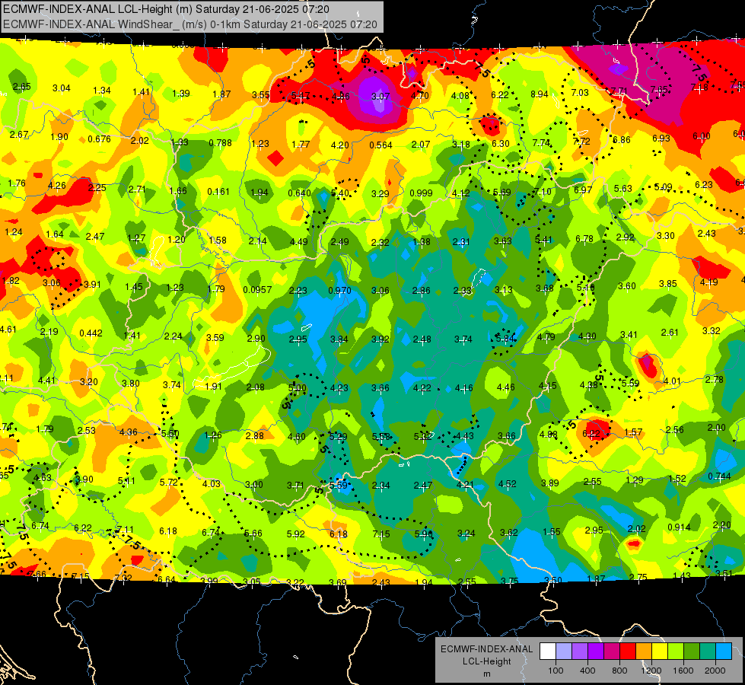Click the wind shear value 3.04
This screenshot has height=685, width=745.
pos(62,88)
